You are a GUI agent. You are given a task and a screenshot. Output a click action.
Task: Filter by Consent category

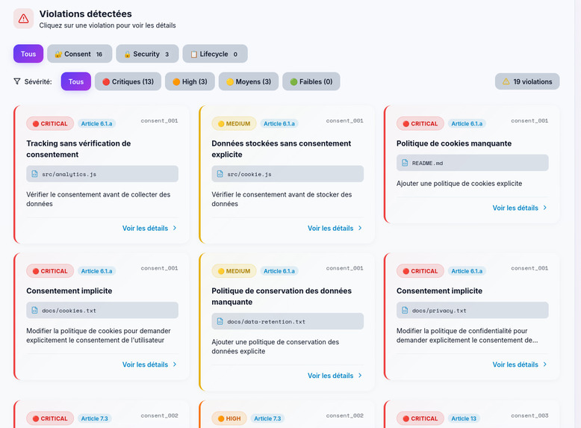(79, 54)
